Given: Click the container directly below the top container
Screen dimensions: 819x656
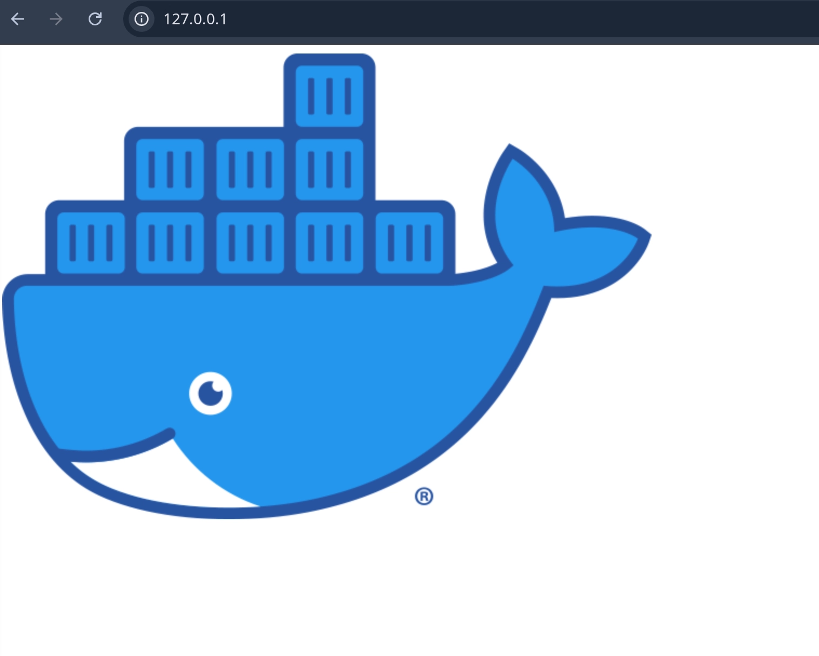Looking at the screenshot, I should [x=328, y=170].
